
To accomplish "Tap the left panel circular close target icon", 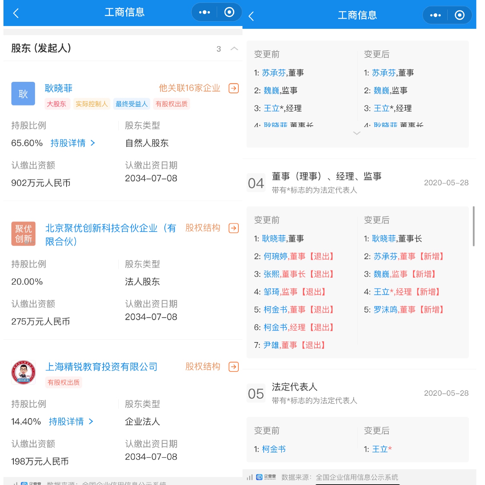I will coord(229,12).
